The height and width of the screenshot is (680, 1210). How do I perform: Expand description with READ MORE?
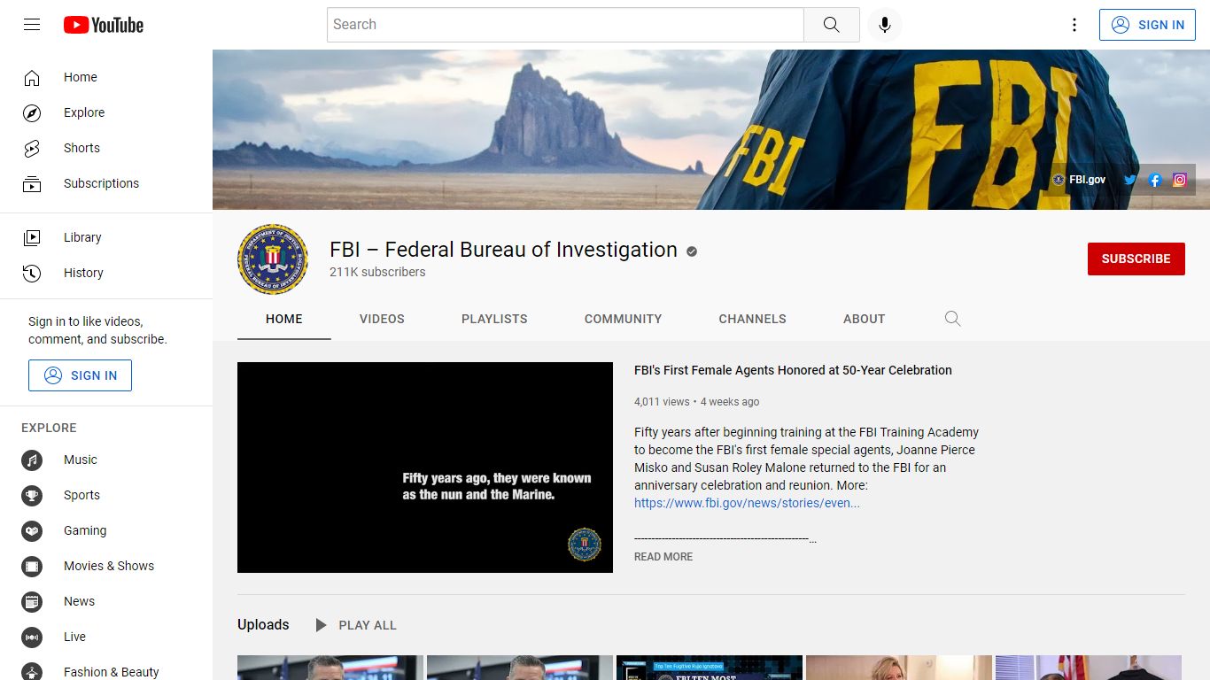pos(663,557)
